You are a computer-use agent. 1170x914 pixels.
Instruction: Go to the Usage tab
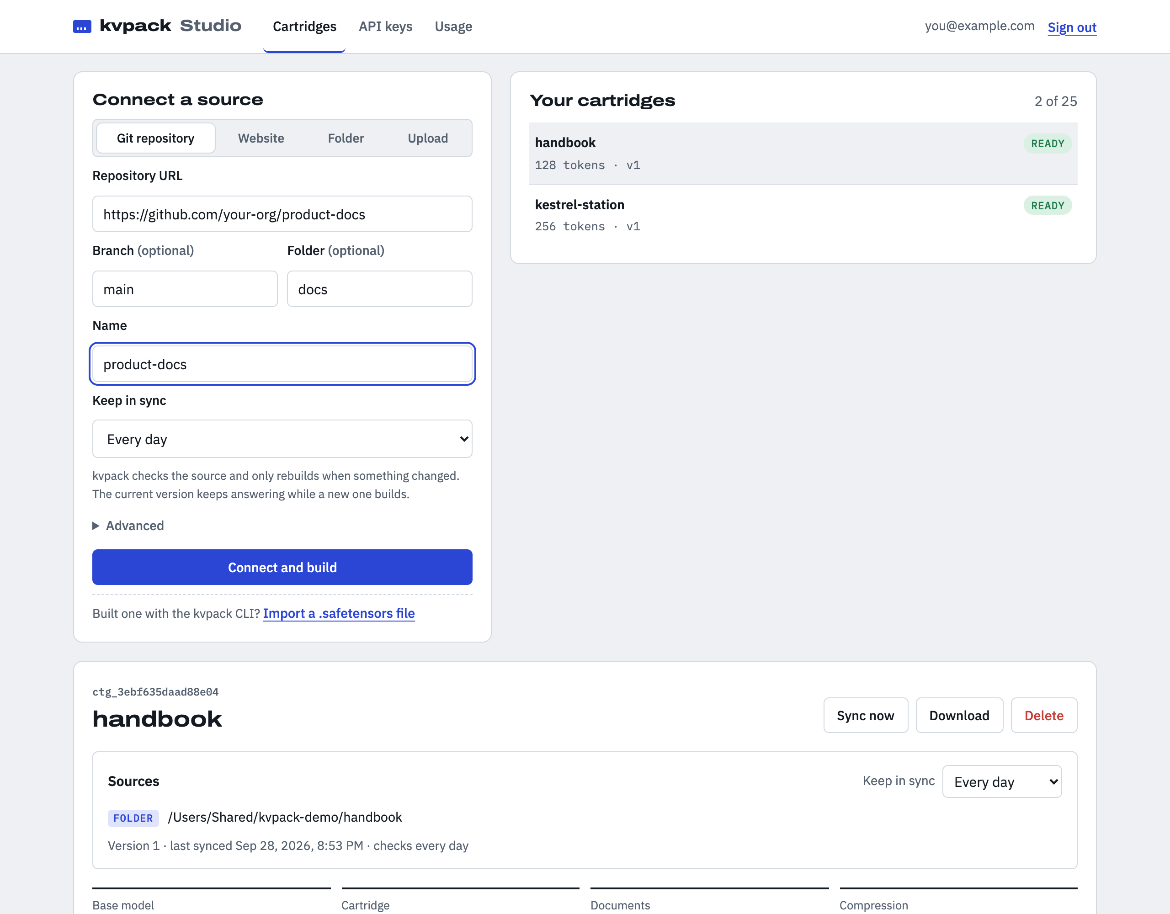[453, 26]
